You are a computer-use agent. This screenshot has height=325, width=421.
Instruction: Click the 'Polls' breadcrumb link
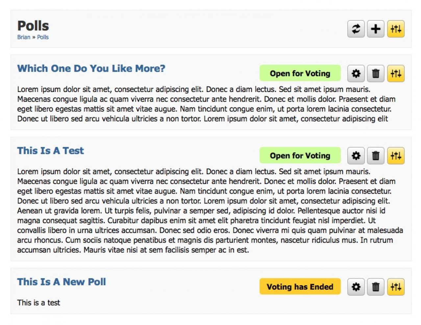coord(43,37)
